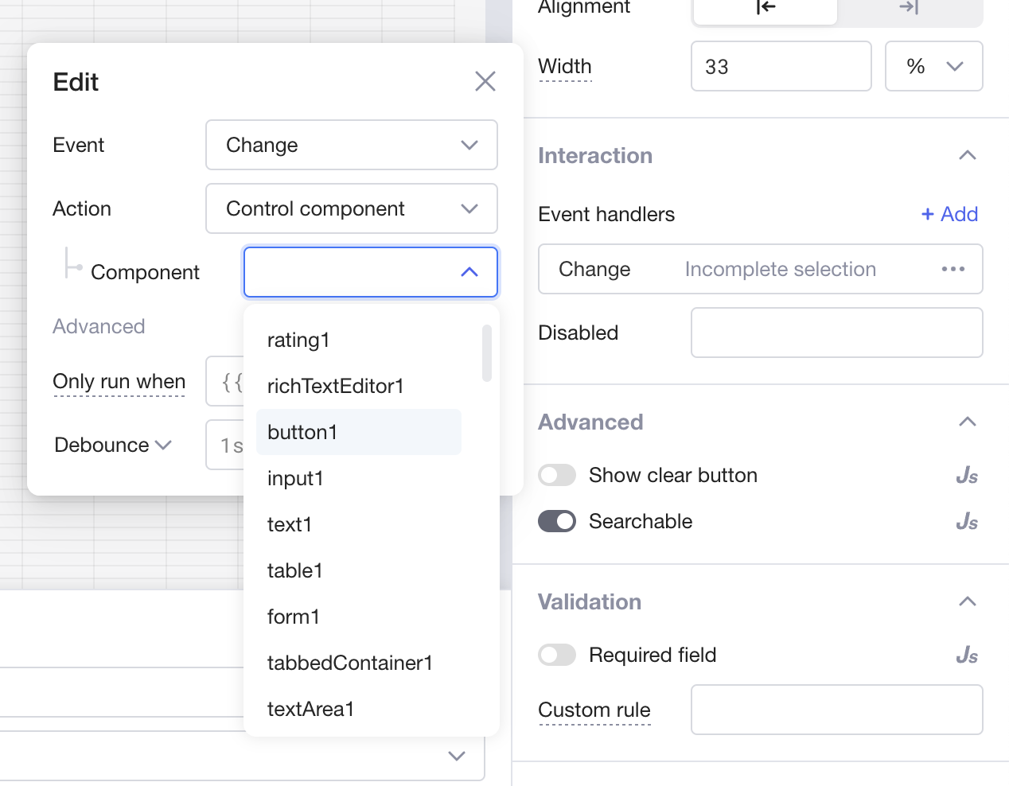The width and height of the screenshot is (1009, 786).
Task: Enable the Required field toggle
Action: [557, 655]
